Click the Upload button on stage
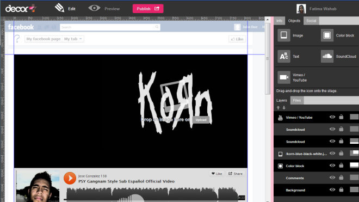 [201, 120]
